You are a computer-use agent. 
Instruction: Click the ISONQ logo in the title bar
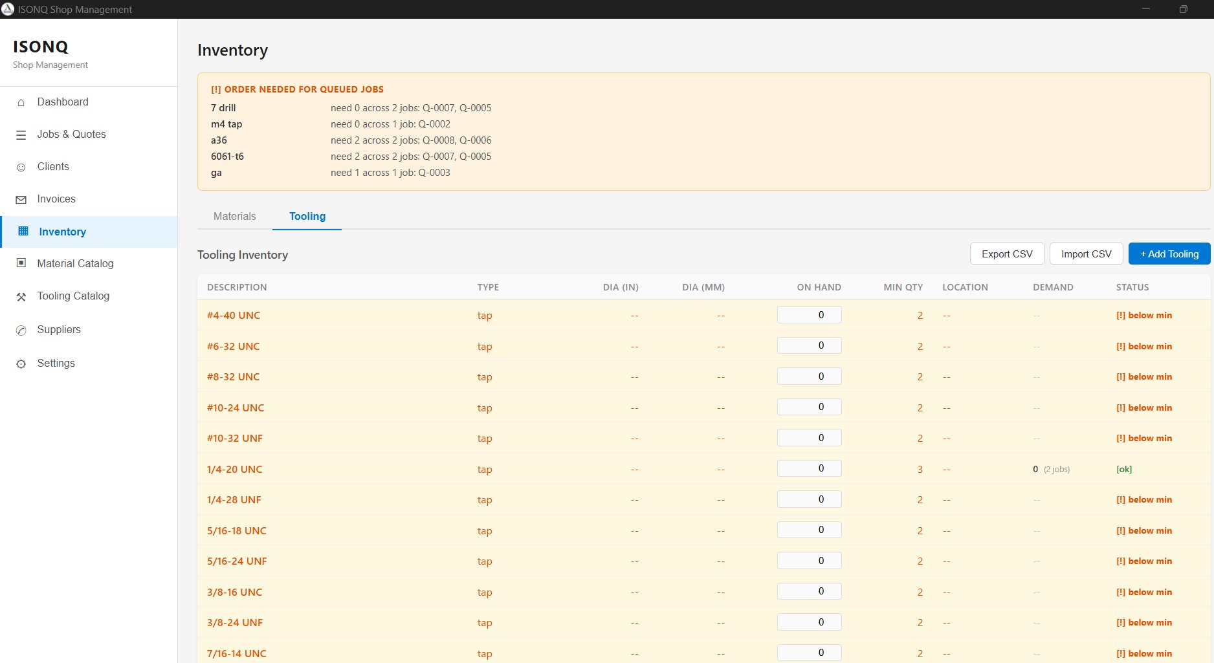click(x=9, y=9)
